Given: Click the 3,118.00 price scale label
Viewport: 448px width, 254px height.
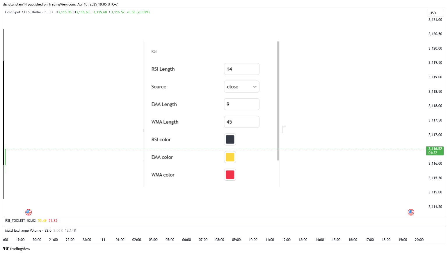Looking at the screenshot, I should [x=435, y=106].
